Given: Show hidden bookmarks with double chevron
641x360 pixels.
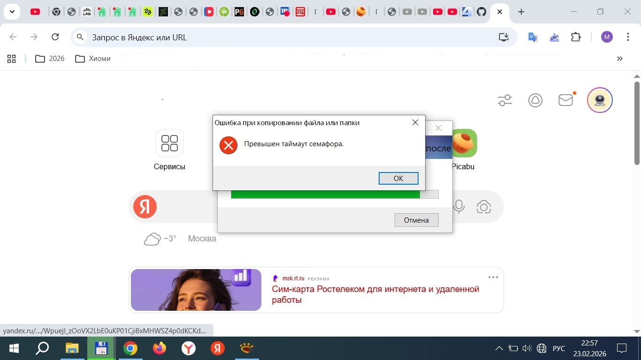Looking at the screenshot, I should tap(619, 59).
